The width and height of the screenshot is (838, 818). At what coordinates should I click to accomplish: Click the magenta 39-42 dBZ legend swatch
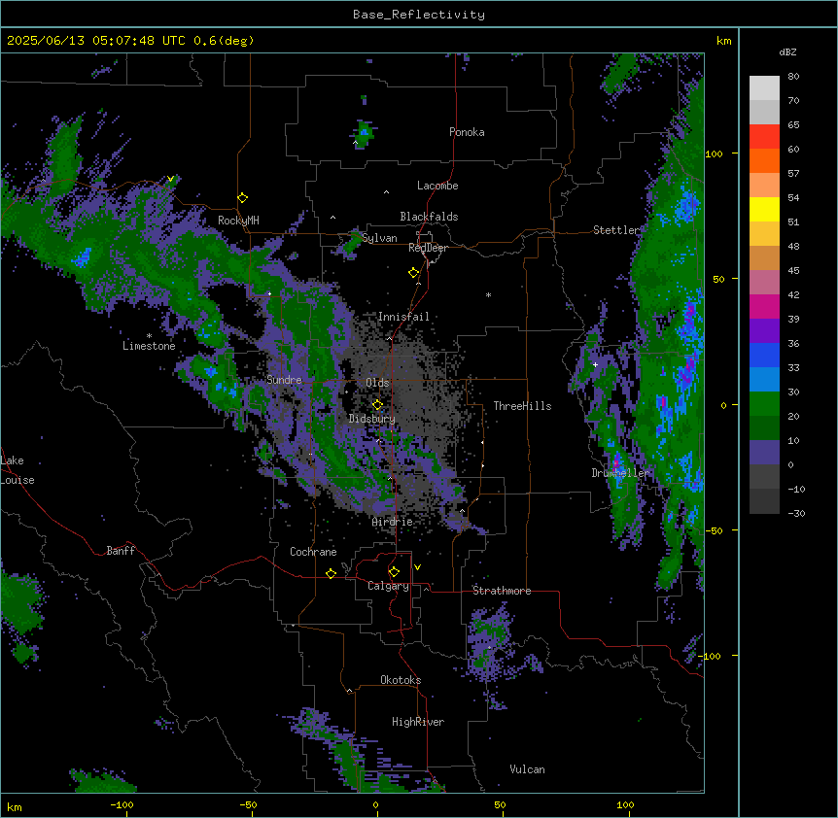tap(764, 306)
